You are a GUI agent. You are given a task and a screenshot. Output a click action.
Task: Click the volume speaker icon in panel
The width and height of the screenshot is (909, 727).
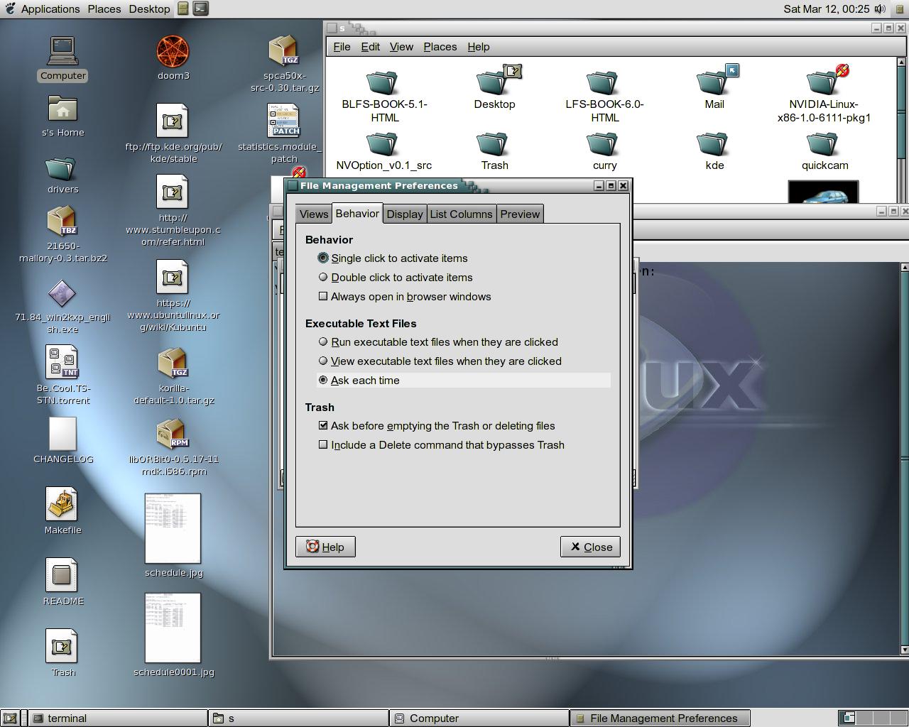coord(881,9)
